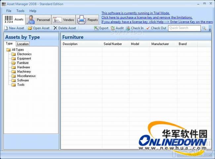Select the Hardware folder
Screen dimensions: 215x159
tap(21, 67)
